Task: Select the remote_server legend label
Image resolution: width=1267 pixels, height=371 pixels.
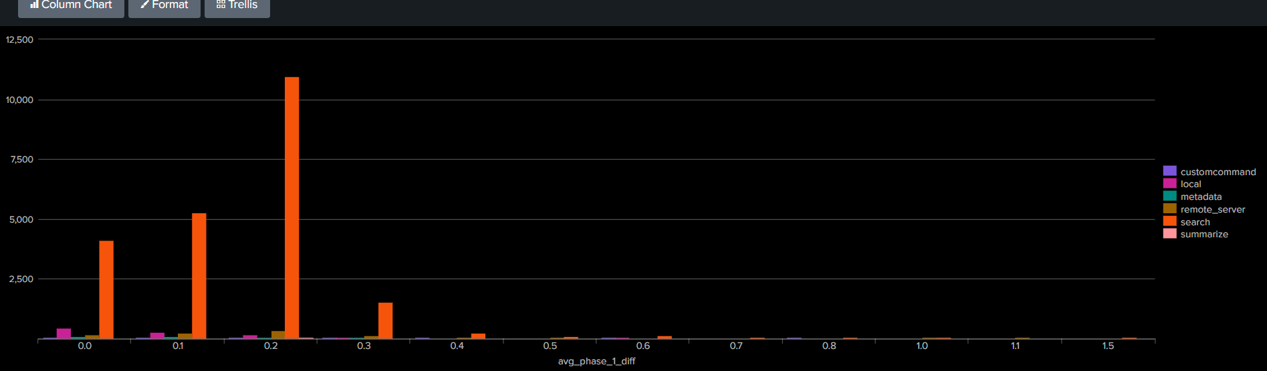Action: pos(1213,209)
